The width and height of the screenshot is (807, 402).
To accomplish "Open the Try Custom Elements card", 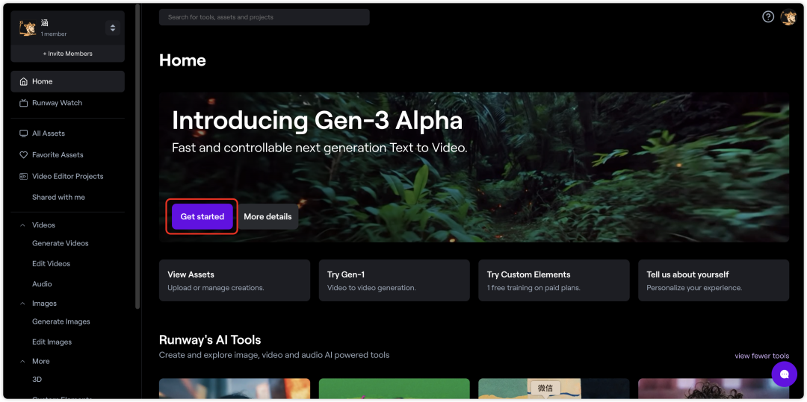I will 554,280.
